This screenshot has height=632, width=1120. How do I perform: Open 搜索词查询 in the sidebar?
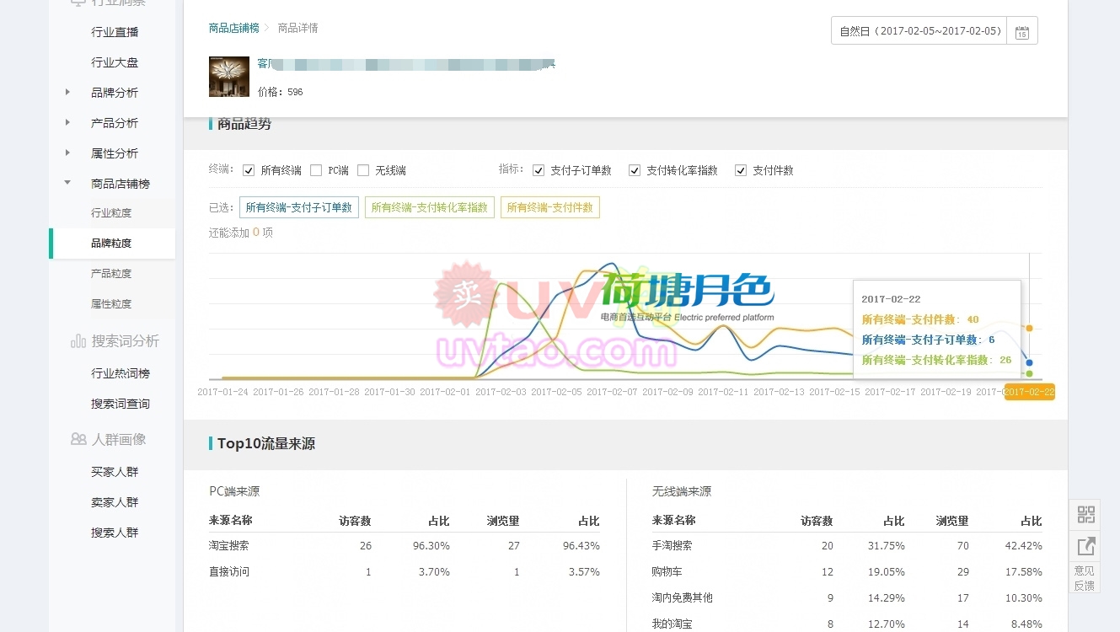[x=121, y=404]
